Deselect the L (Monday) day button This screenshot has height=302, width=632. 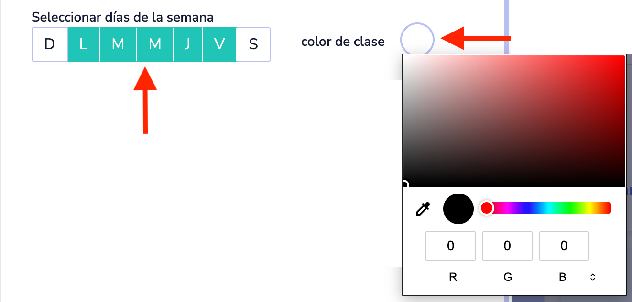point(84,44)
